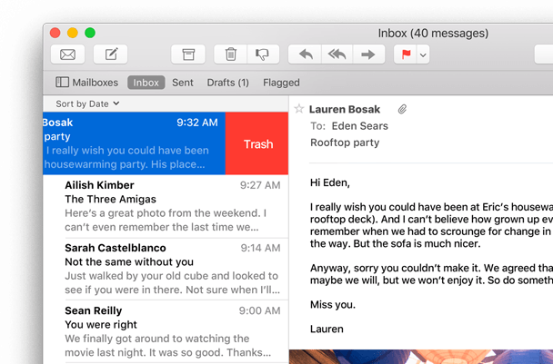Click the red Trash swipe button
The height and width of the screenshot is (364, 553).
257,143
